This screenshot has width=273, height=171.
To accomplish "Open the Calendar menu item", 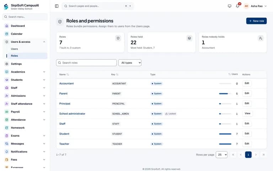I will pos(25,34).
